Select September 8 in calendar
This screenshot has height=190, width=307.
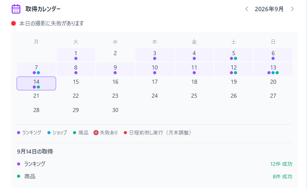point(76,69)
